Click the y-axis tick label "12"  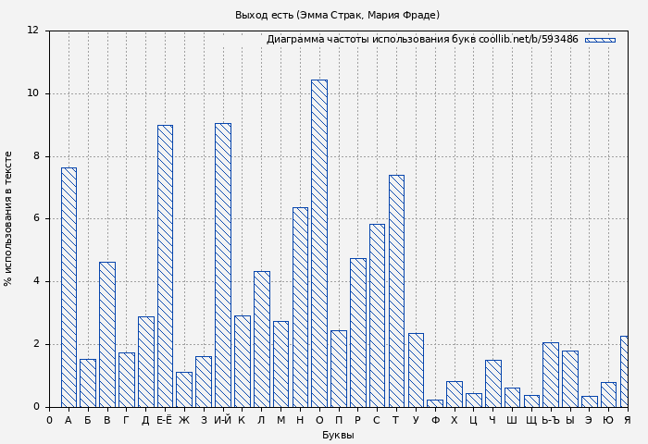point(32,31)
